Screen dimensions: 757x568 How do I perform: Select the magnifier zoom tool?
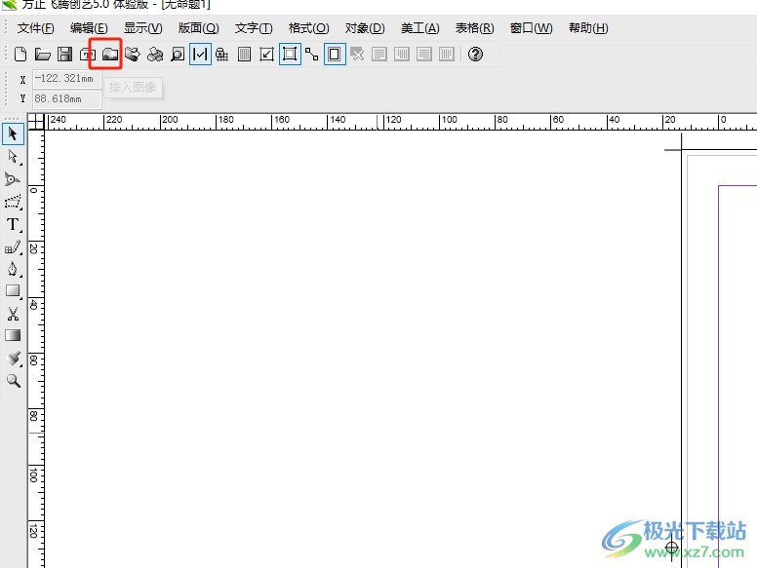(x=13, y=381)
